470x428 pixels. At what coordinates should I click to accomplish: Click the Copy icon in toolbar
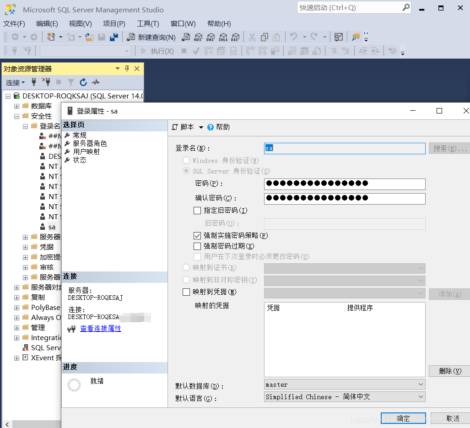click(x=265, y=37)
